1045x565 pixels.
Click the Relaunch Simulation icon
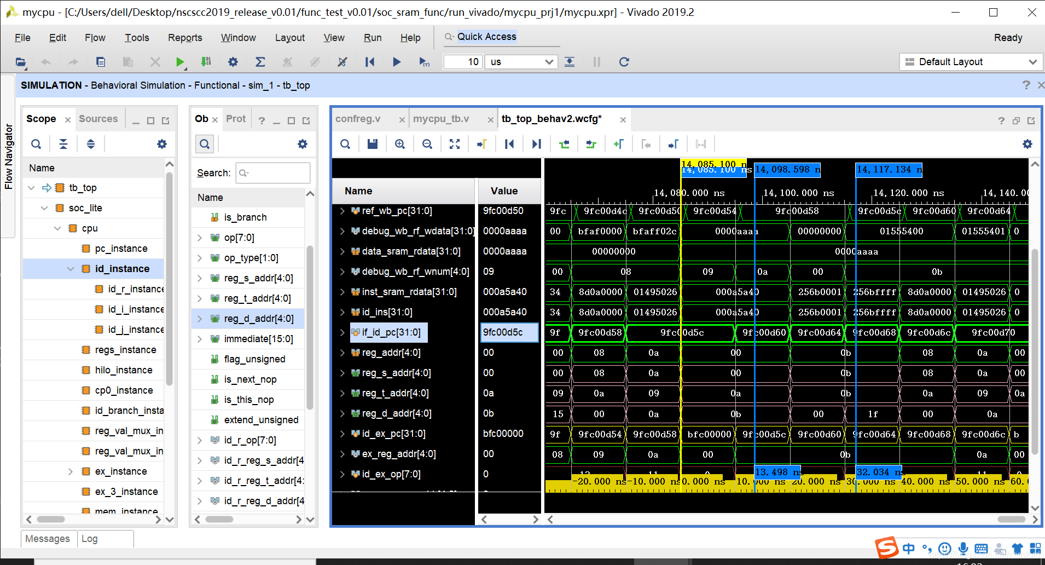[624, 62]
